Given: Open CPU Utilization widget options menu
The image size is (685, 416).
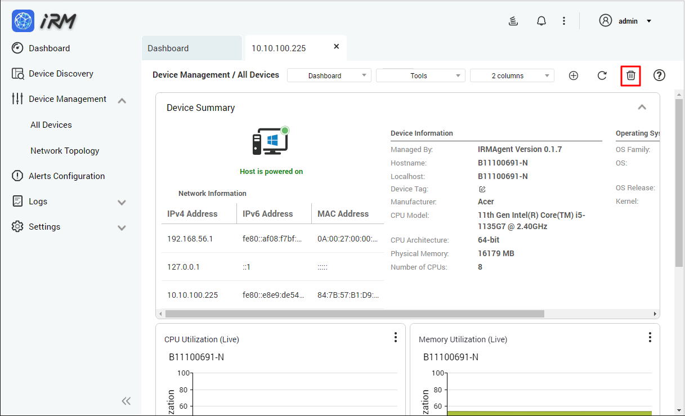Looking at the screenshot, I should (396, 337).
